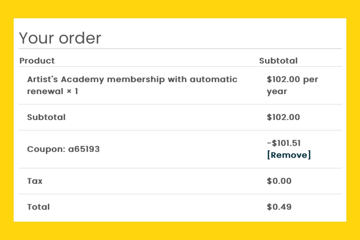360x240 pixels.
Task: Click the 'renewal × 1' quantity text
Action: click(x=52, y=92)
